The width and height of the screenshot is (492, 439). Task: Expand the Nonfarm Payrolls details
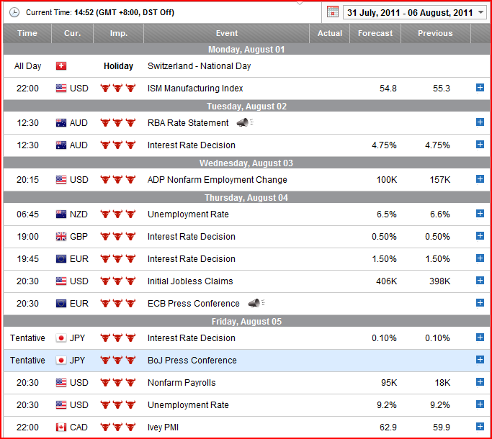(480, 382)
